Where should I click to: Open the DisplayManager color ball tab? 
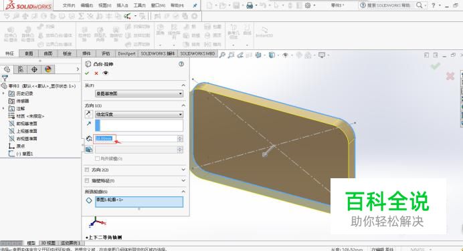pos(48,69)
